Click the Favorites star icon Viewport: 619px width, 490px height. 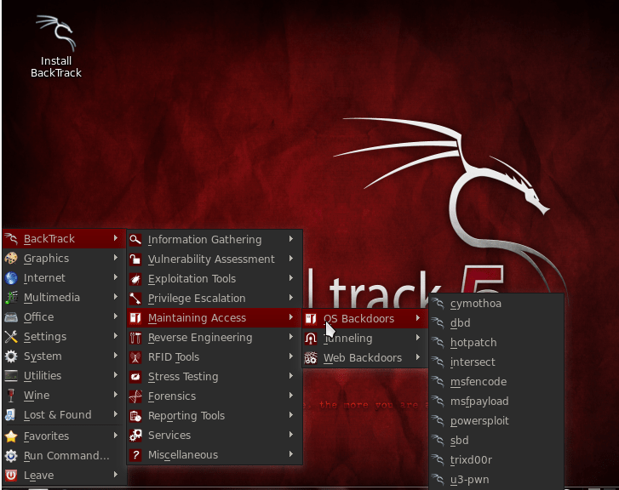tap(11, 436)
